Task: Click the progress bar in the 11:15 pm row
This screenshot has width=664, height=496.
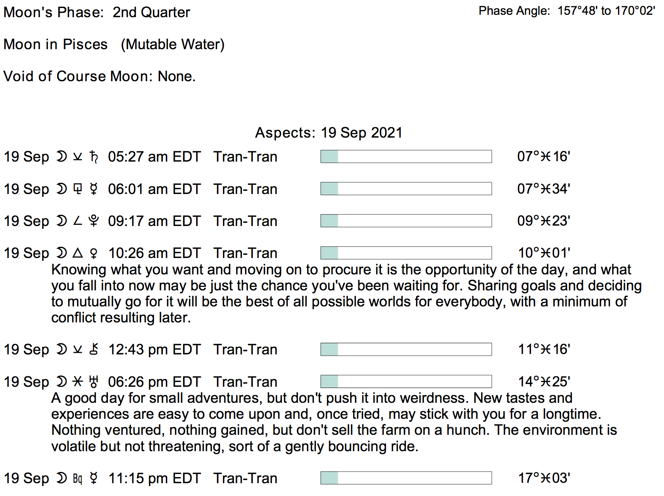Action: [x=406, y=478]
